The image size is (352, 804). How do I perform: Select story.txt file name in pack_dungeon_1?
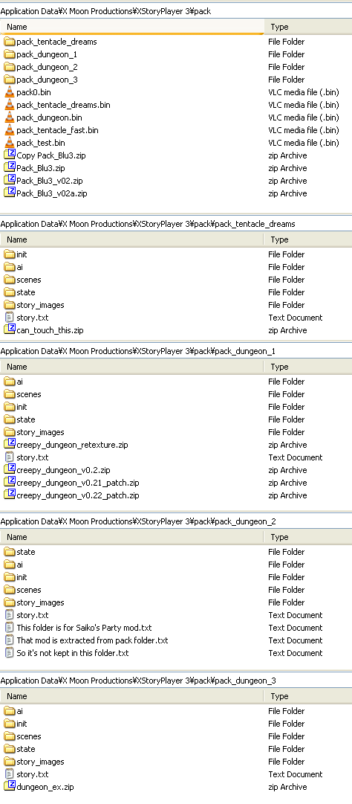pos(33,457)
